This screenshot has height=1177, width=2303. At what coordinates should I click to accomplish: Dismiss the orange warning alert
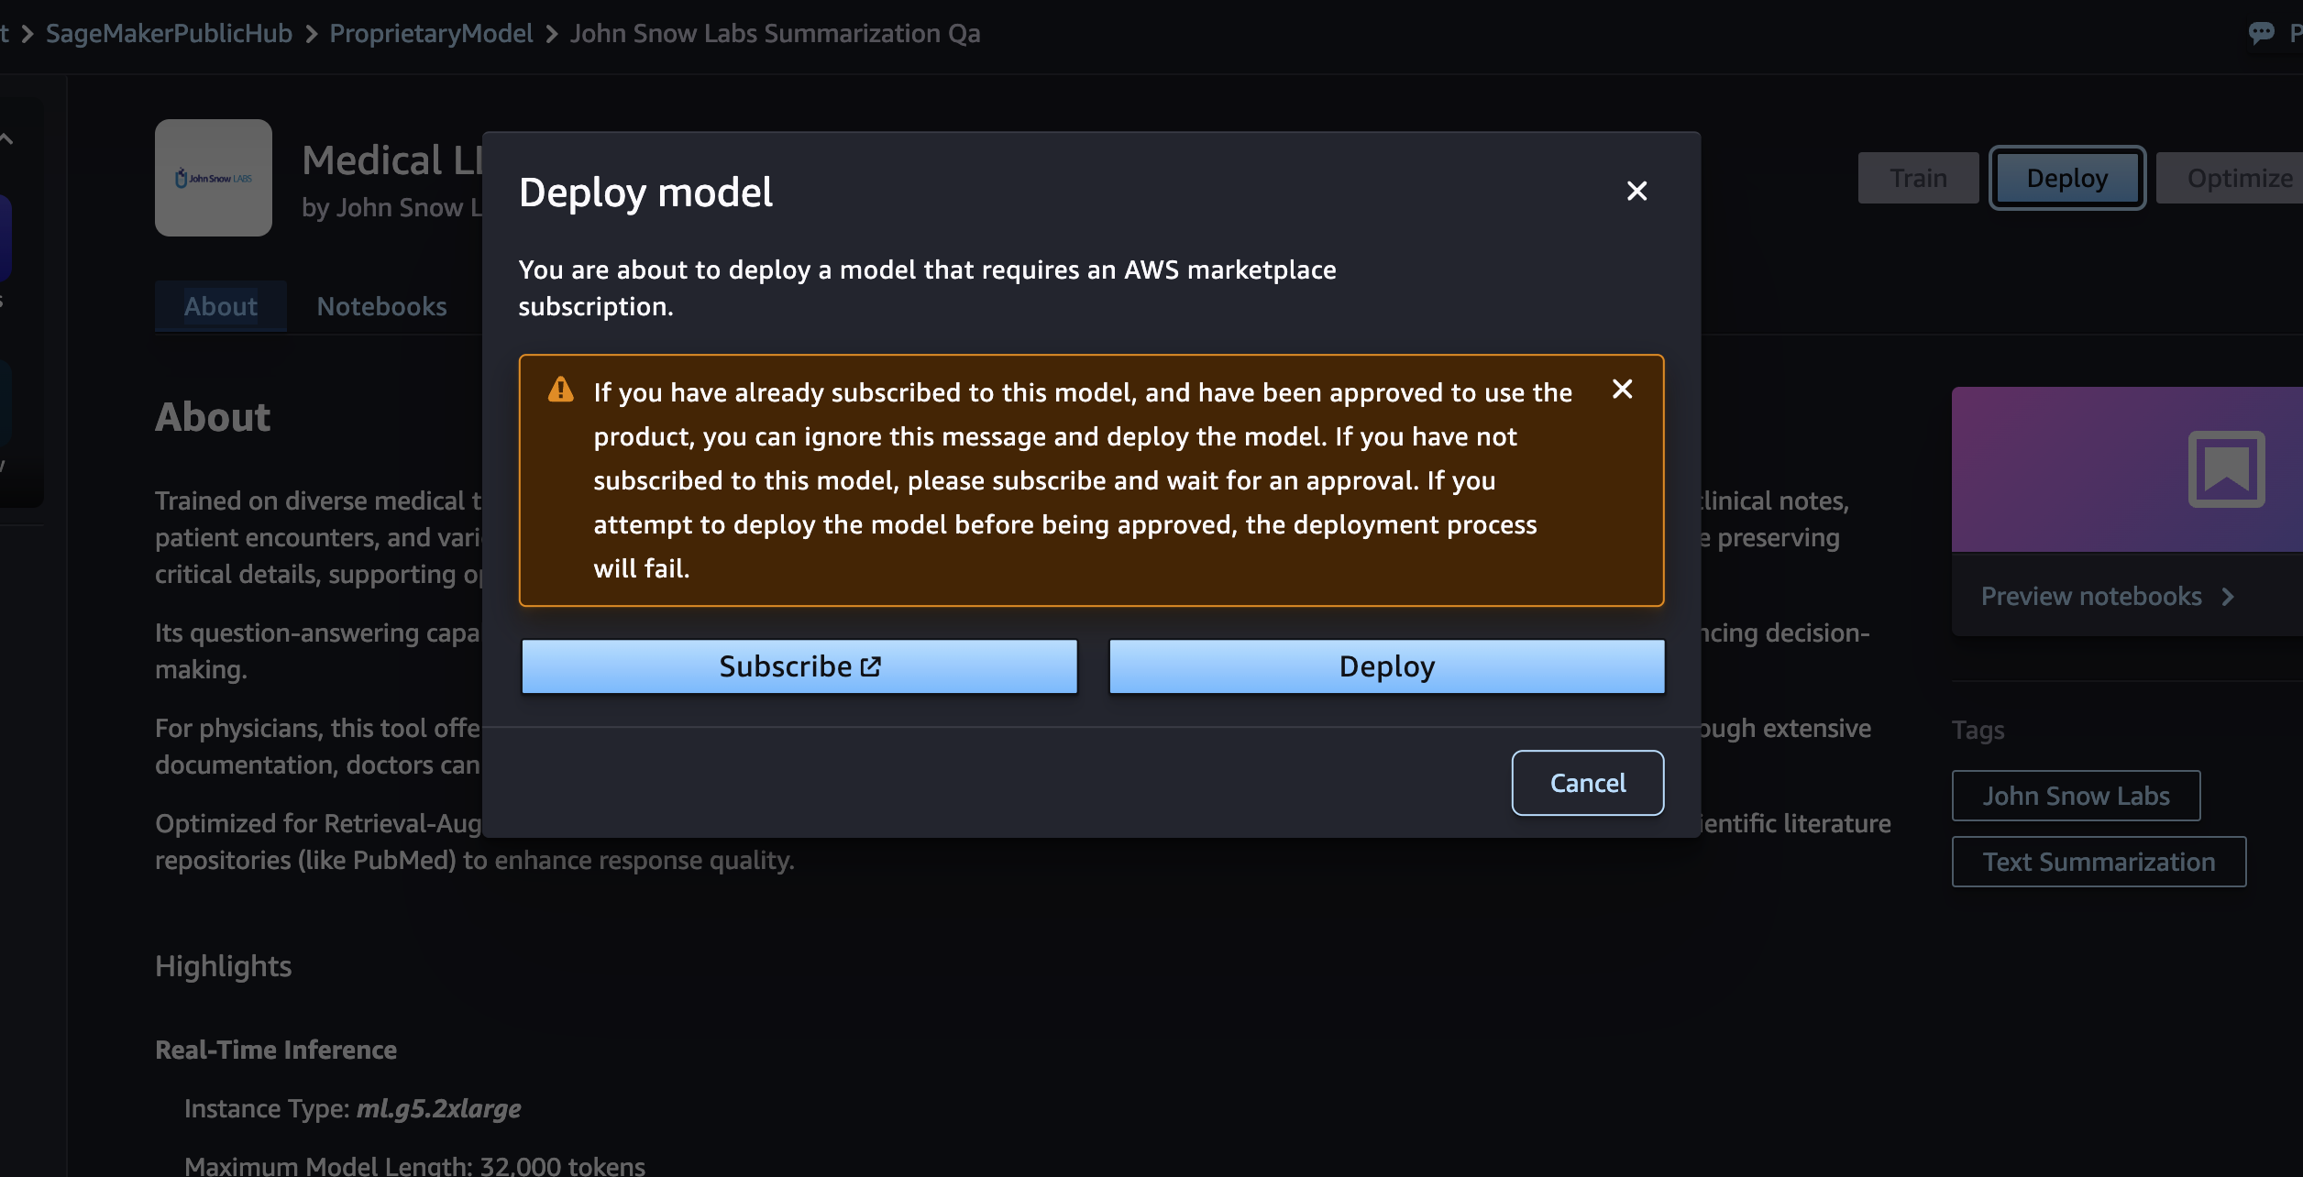[x=1622, y=390]
